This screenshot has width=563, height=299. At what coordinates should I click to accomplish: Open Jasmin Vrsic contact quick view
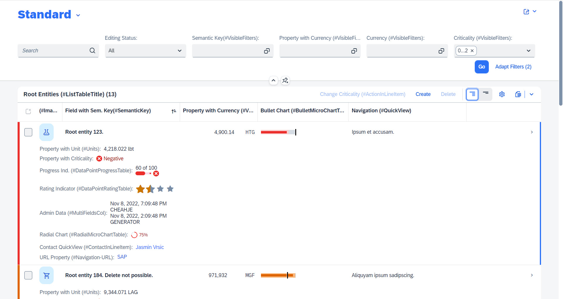[x=150, y=247]
